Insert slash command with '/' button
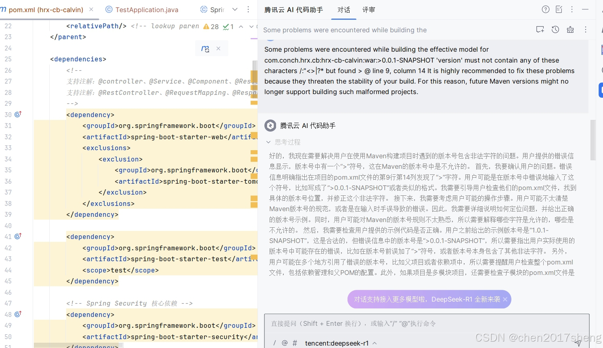The width and height of the screenshot is (603, 348). coord(274,343)
